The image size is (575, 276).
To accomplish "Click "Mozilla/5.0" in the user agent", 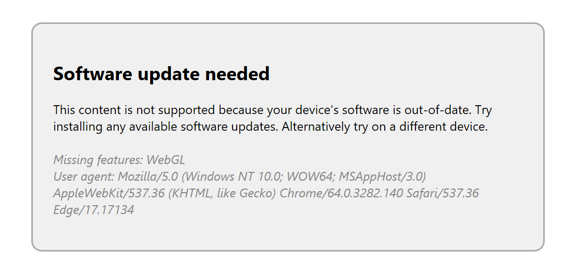I will click(148, 177).
